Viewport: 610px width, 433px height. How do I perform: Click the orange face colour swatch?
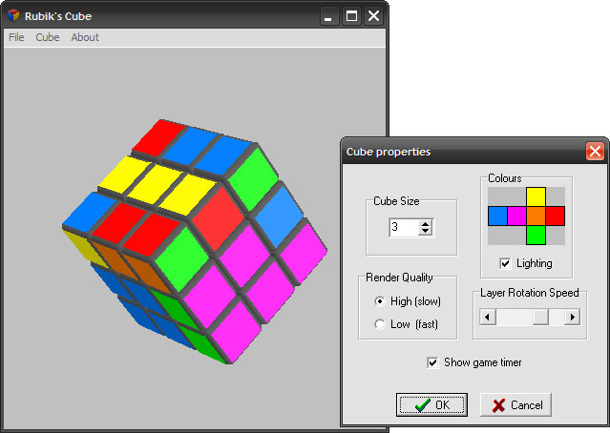(536, 216)
